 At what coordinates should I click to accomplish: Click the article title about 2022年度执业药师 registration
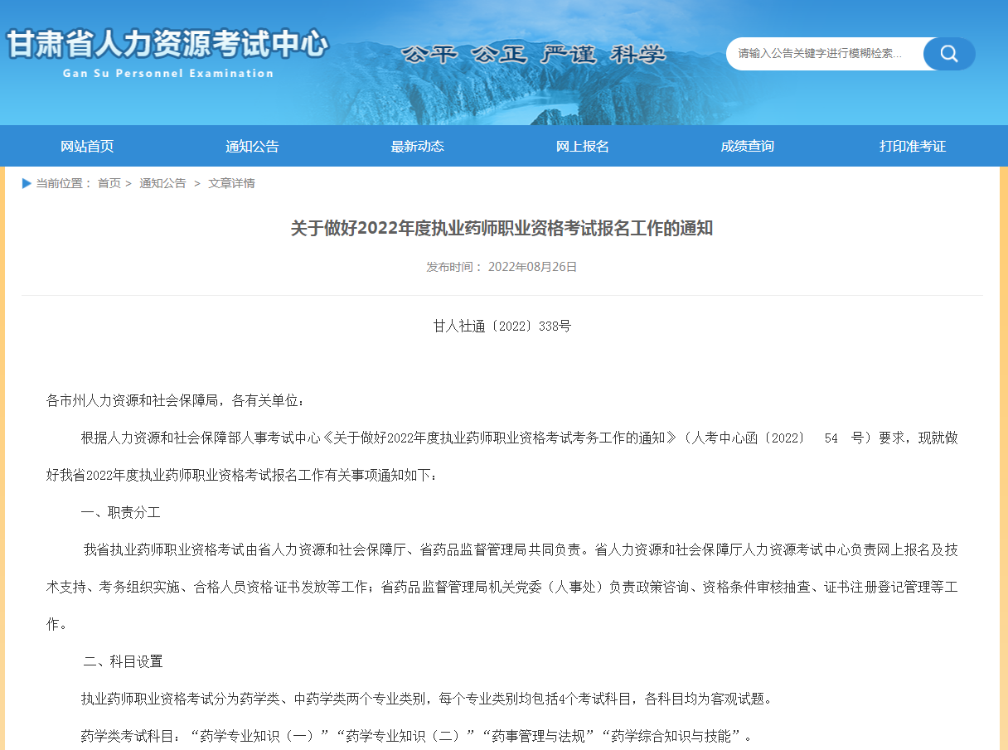coord(502,229)
